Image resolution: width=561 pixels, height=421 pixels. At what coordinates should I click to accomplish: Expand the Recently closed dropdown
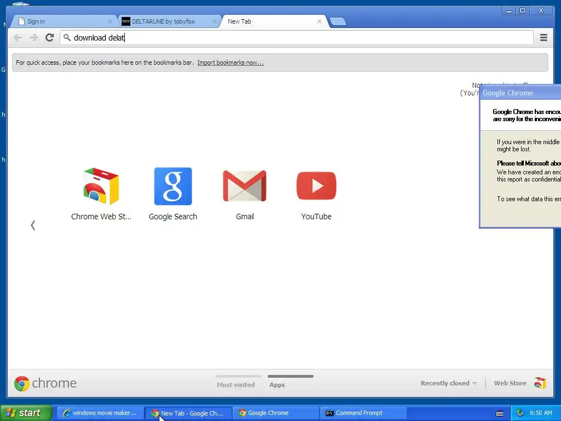point(449,383)
